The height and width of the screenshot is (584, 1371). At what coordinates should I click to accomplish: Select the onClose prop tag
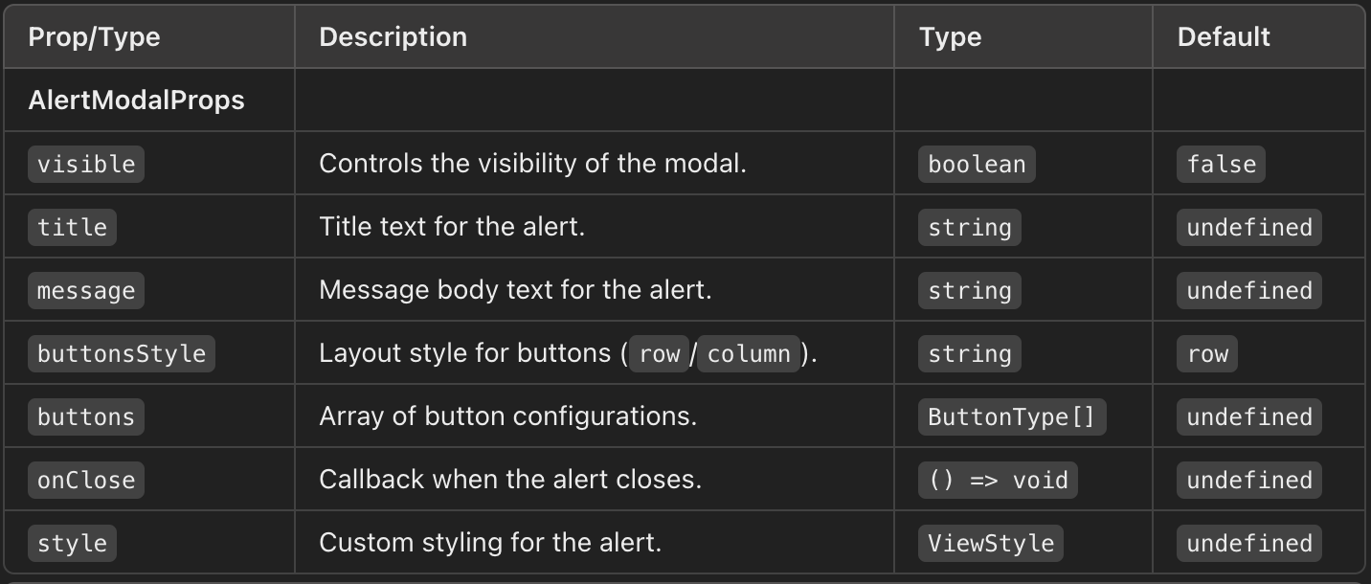tap(86, 480)
